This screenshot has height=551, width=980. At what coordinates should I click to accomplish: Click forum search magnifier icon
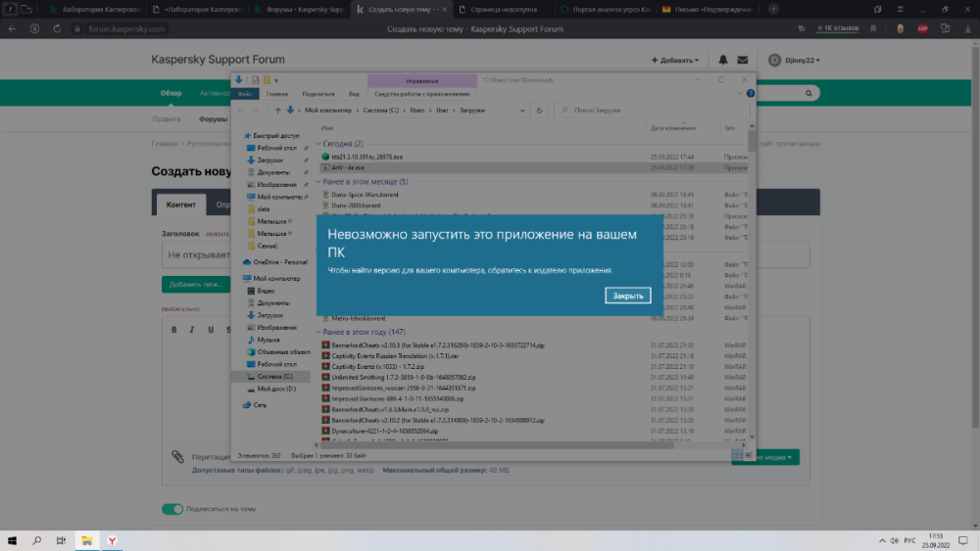point(808,93)
